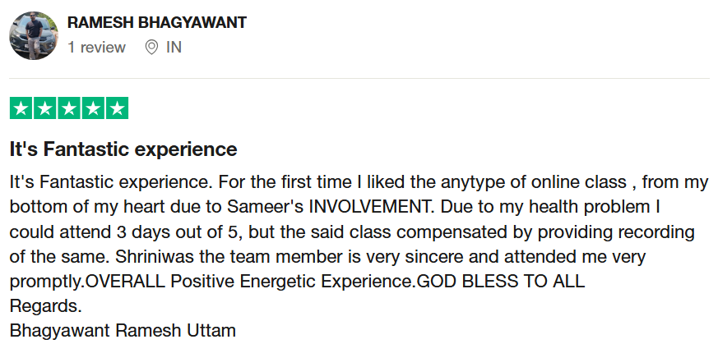This screenshot has width=718, height=344.
Task: Open the "It's Fantastic experience" bold review title
Action: click(123, 149)
